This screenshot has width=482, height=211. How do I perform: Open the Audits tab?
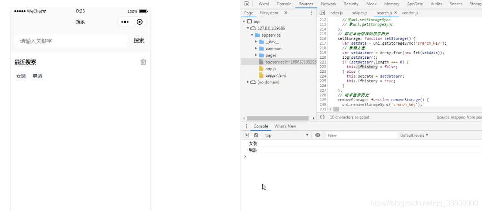[437, 4]
